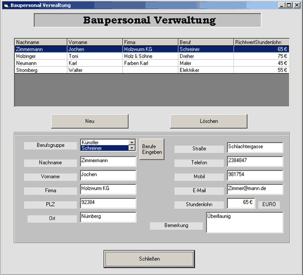303x275 pixels.
Task: Focus the Bemerkung text area
Action: click(x=244, y=222)
